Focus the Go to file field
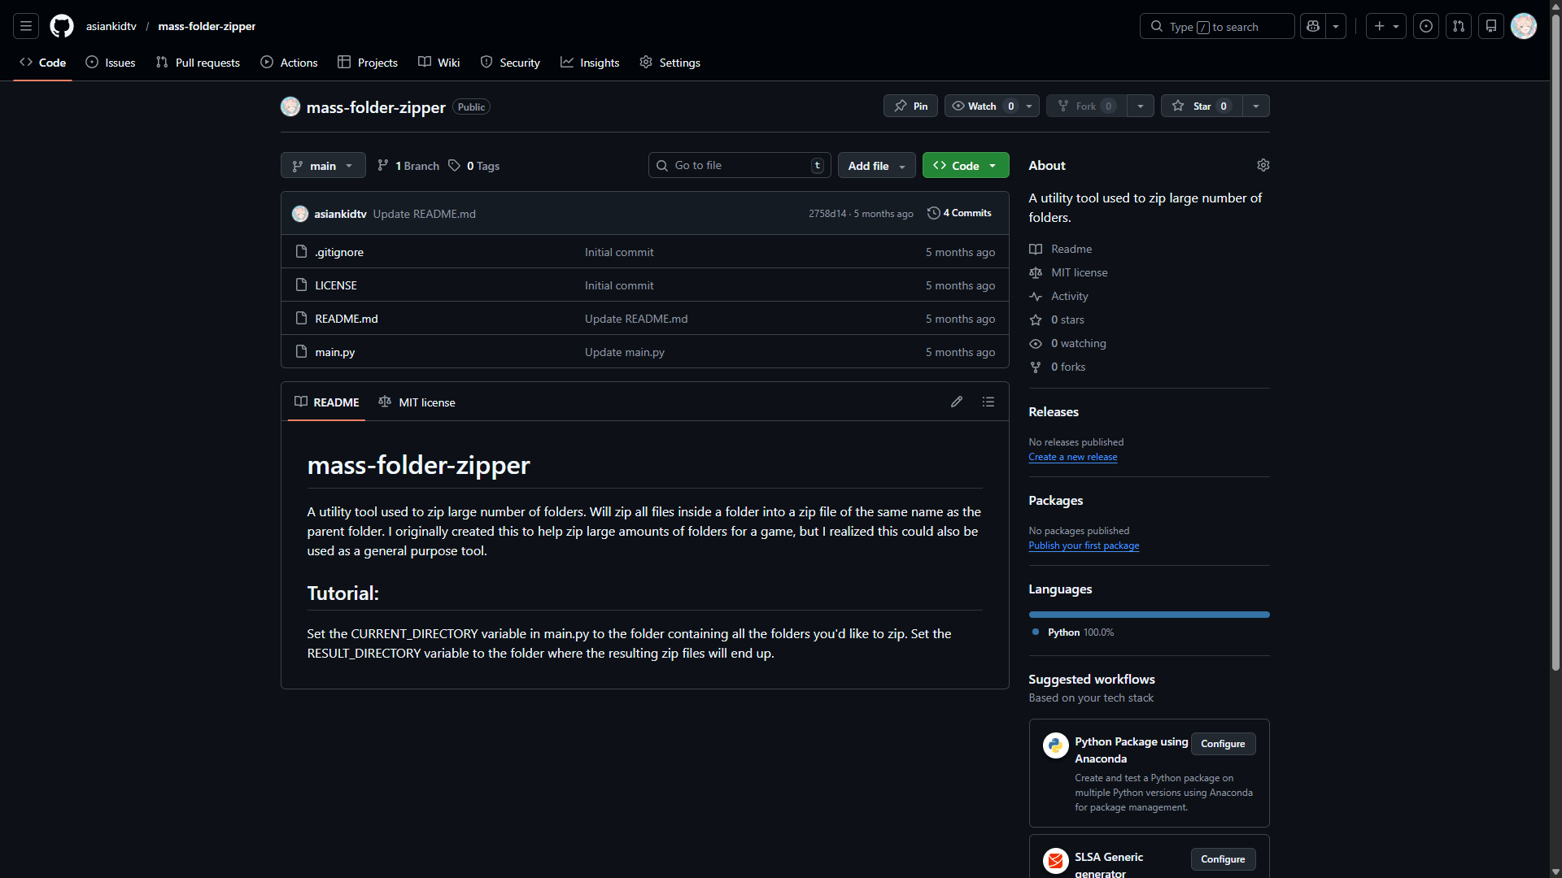The height and width of the screenshot is (878, 1562). click(x=739, y=166)
